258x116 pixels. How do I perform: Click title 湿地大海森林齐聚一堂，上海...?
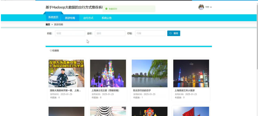click(x=66, y=90)
